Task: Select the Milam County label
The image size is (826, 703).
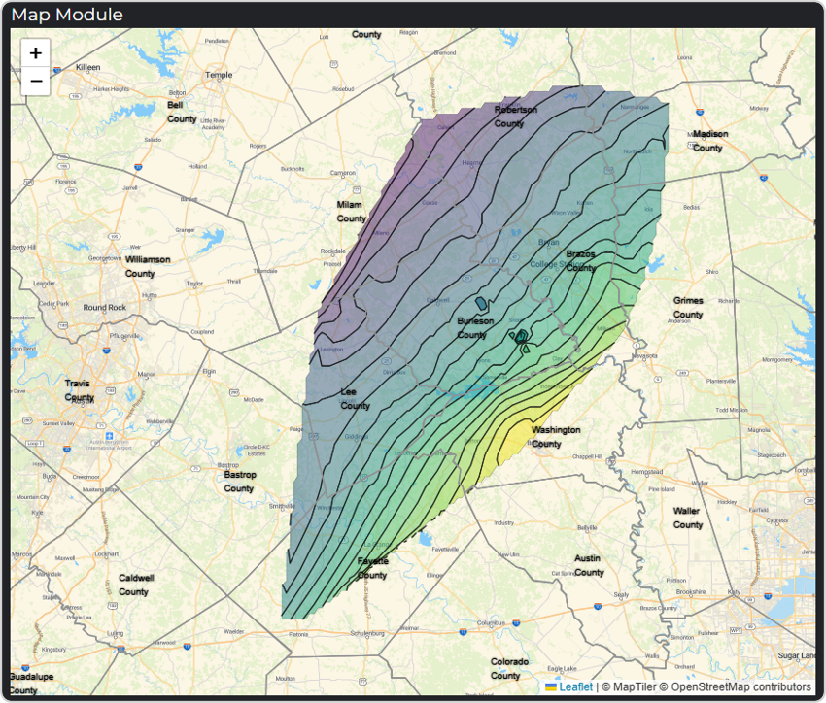Action: 351,212
